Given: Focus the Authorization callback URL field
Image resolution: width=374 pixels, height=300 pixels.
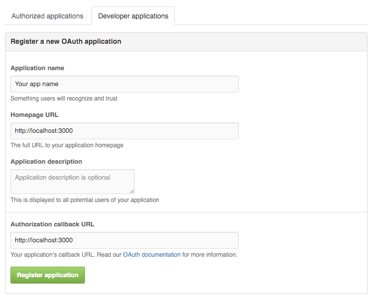Looking at the screenshot, I should (x=125, y=240).
